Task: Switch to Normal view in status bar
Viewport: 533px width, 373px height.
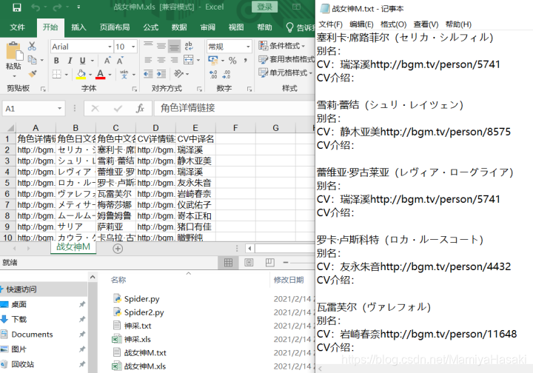Action: click(229, 262)
